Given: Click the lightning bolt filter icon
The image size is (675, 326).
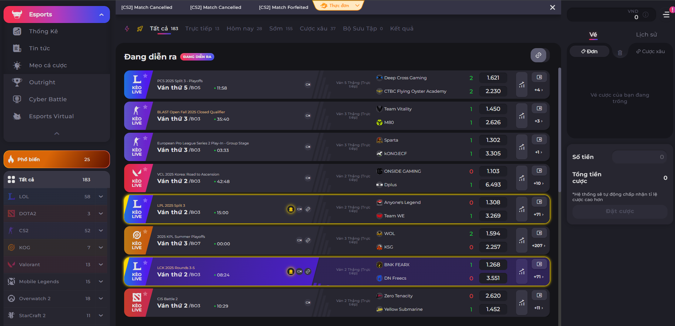Looking at the screenshot, I should pos(127,28).
